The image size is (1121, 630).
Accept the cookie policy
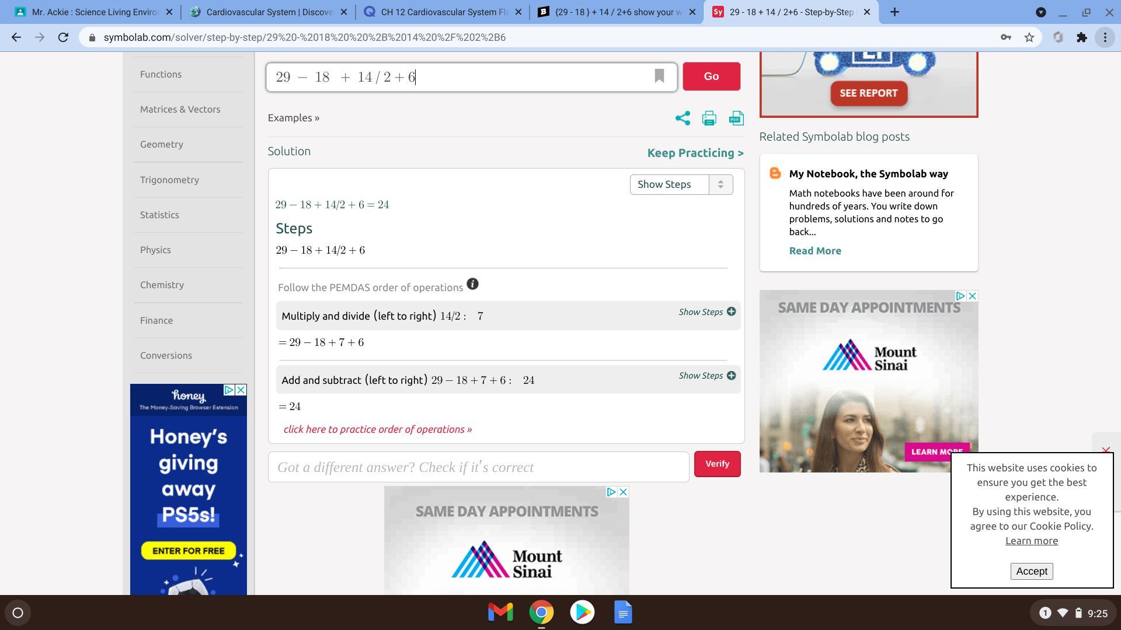(x=1031, y=571)
